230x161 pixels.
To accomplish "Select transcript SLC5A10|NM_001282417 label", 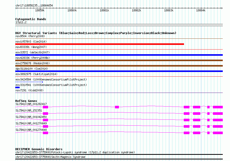I will click(31, 104).
